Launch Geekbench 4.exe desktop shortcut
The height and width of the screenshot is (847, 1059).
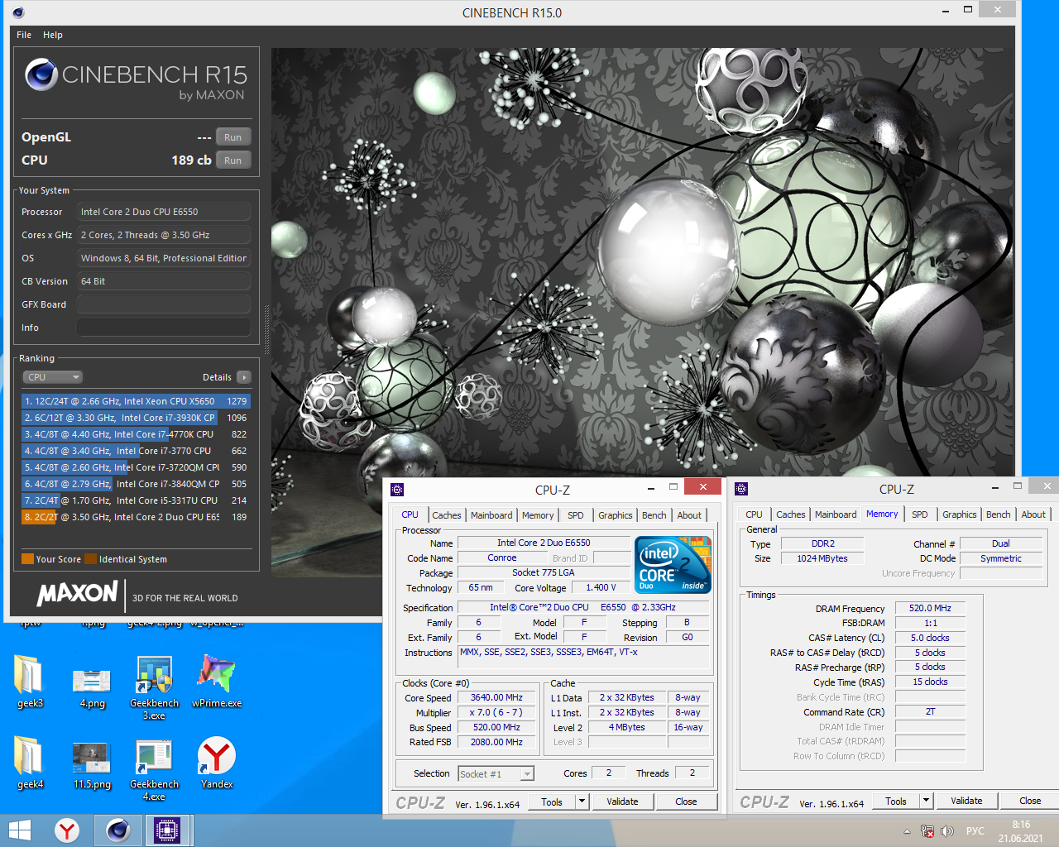click(x=154, y=768)
